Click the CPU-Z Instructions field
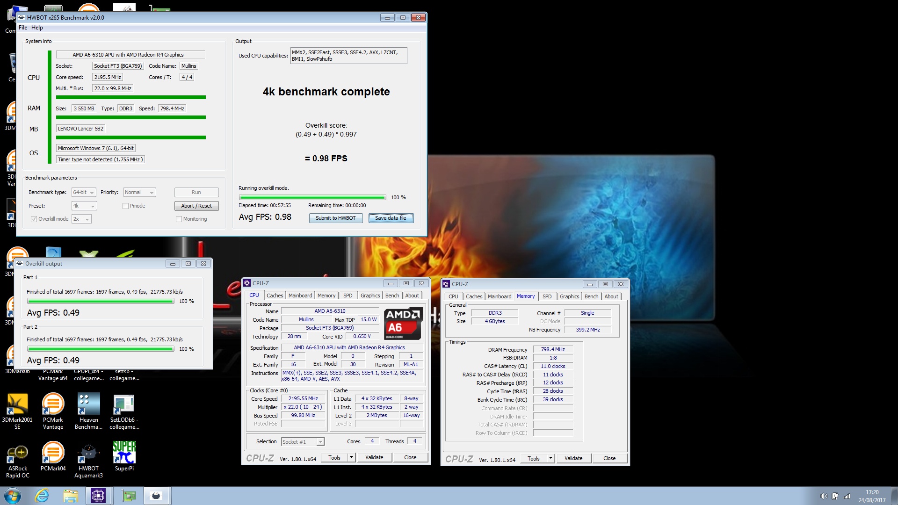The height and width of the screenshot is (505, 898). pos(352,376)
